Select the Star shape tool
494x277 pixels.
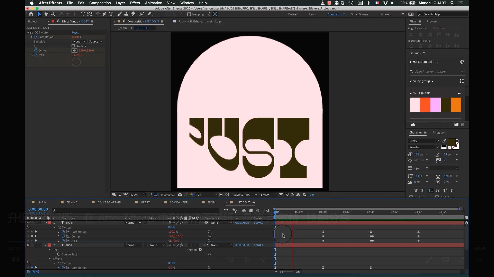pyautogui.click(x=98, y=14)
